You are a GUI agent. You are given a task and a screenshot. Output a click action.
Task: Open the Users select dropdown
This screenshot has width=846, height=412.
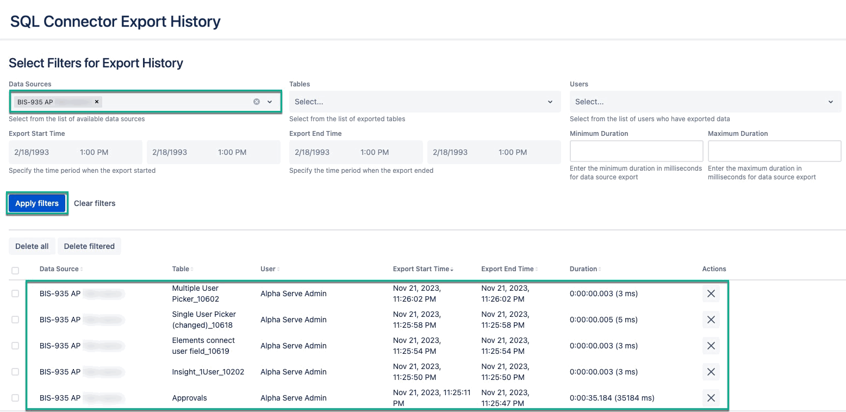tap(704, 102)
